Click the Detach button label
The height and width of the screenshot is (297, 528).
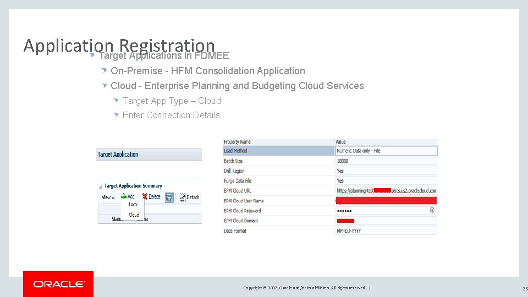click(193, 197)
